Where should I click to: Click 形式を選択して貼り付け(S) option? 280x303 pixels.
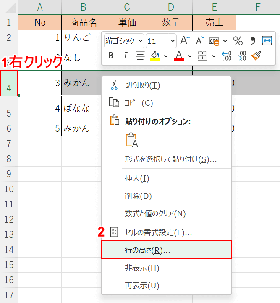click(x=170, y=159)
